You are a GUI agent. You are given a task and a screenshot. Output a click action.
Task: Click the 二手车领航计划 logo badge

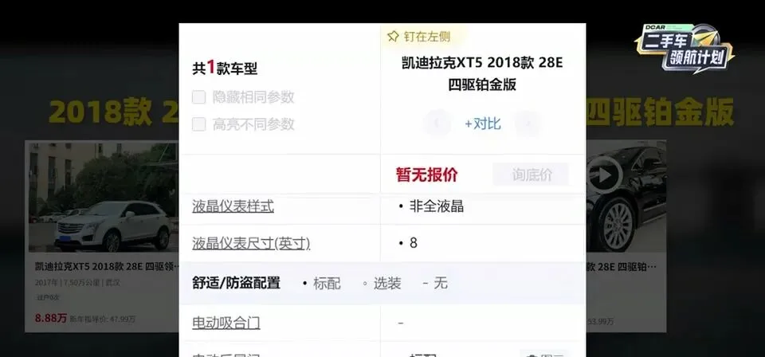pyautogui.click(x=685, y=49)
